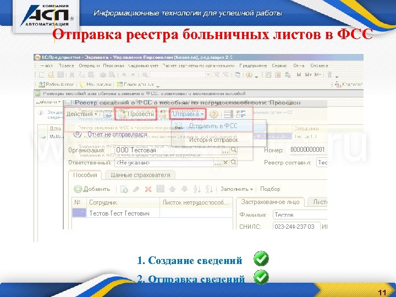Screen dimensions: 396x297
Task: Select the row Тестов Тест Тестович
Action: (152, 213)
